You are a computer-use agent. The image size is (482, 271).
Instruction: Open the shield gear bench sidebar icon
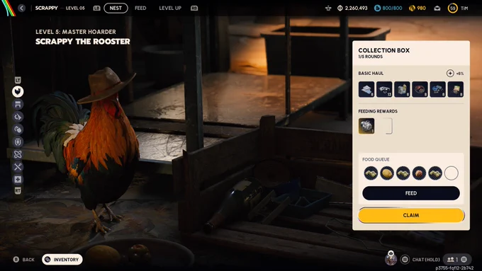(x=18, y=142)
